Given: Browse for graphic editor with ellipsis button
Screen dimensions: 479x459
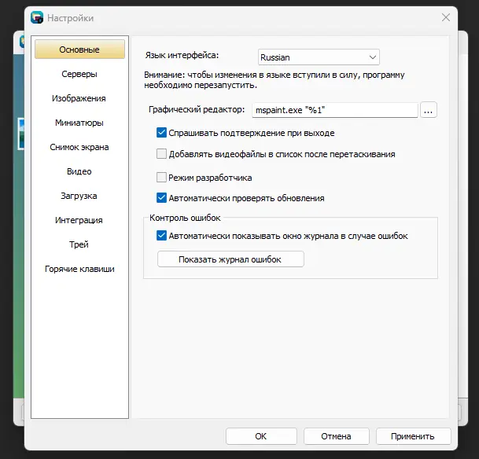Looking at the screenshot, I should [x=429, y=110].
